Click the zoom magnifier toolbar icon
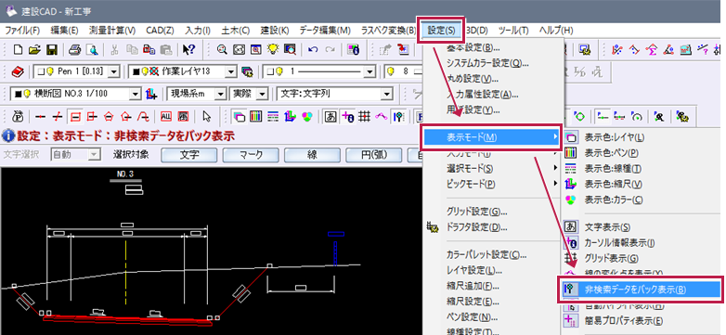 [x=222, y=49]
